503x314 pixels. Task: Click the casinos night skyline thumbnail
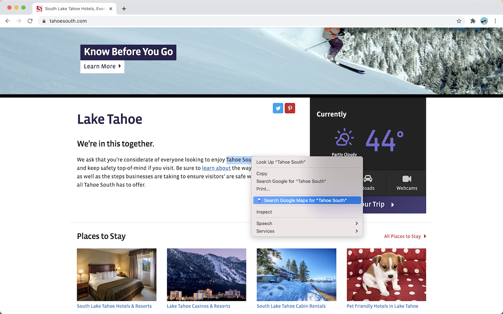[207, 275]
